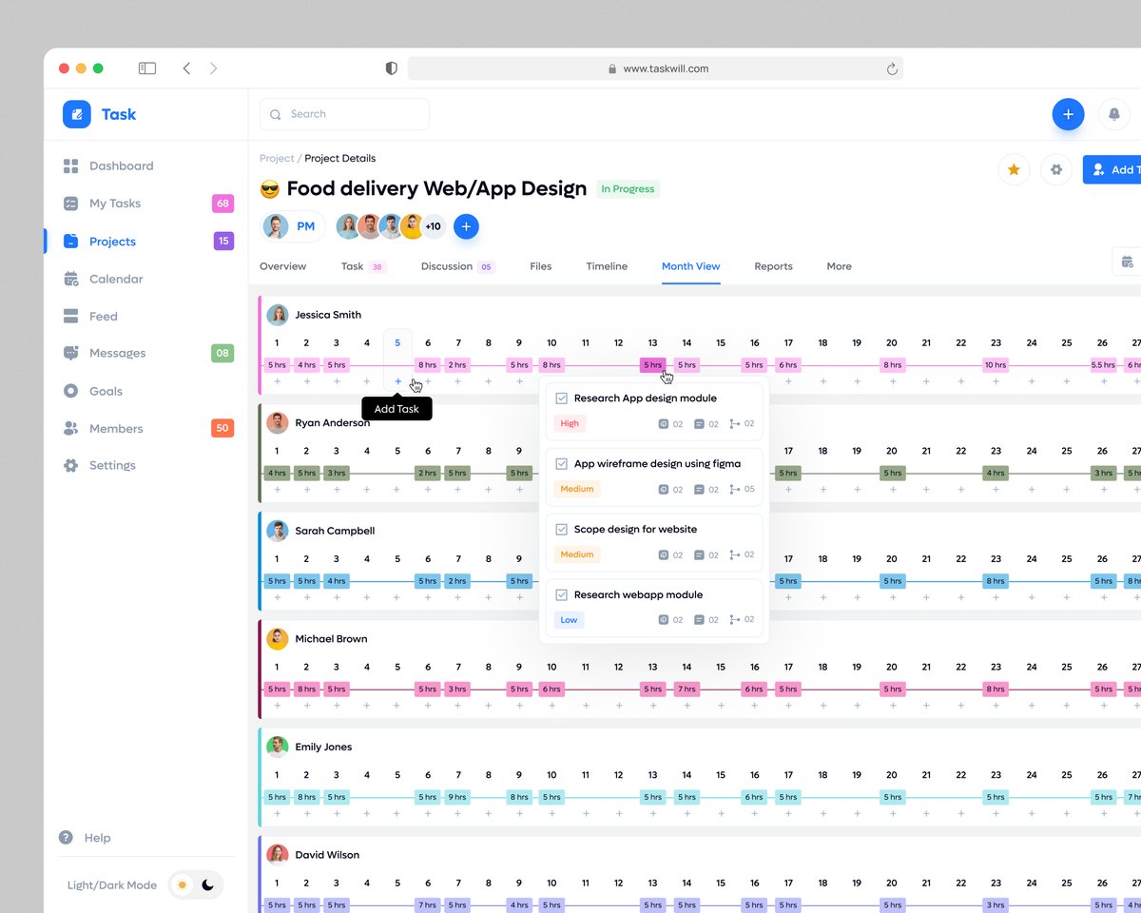This screenshot has width=1141, height=913.
Task: Switch to dark mode with the moon toggle
Action: point(207,885)
